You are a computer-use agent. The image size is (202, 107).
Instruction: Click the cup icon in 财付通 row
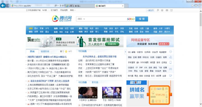[171, 76]
